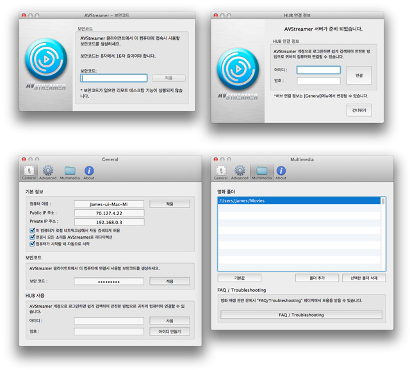This screenshot has height=370, width=410.
Task: Click 연결 button in HUB 연결 정보 window
Action: (x=359, y=76)
